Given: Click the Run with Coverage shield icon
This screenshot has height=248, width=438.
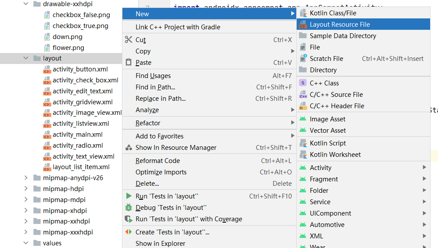Looking at the screenshot, I should 129,219.
